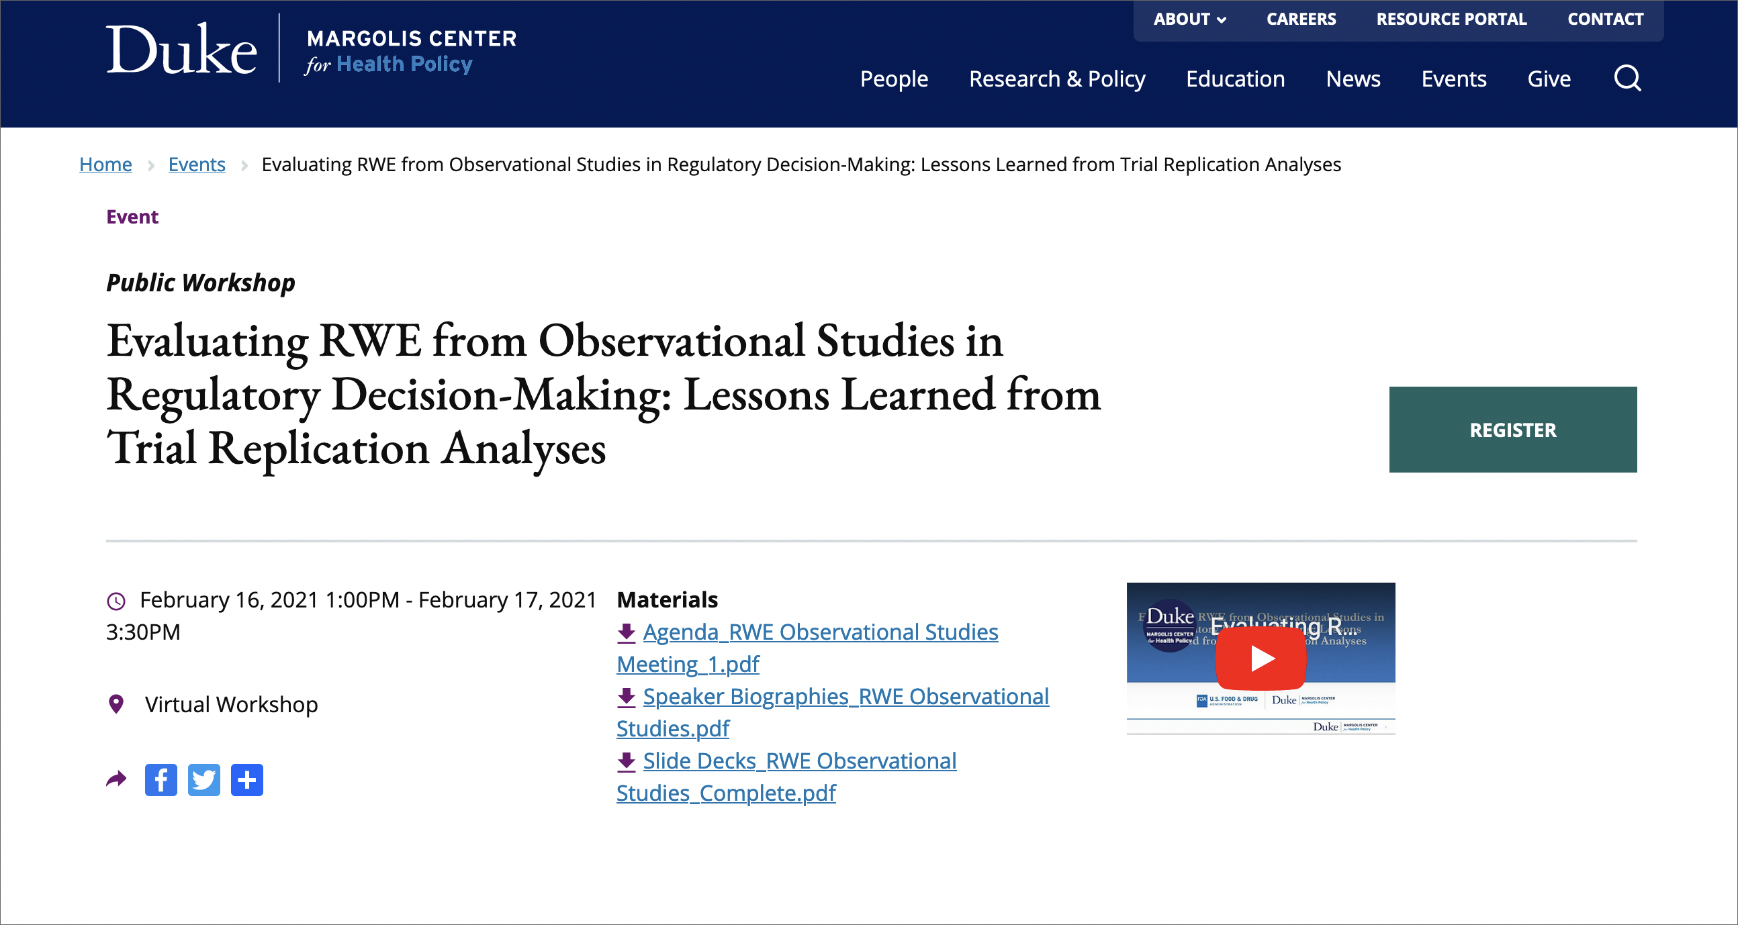Click the Register button
The image size is (1738, 925).
point(1512,430)
